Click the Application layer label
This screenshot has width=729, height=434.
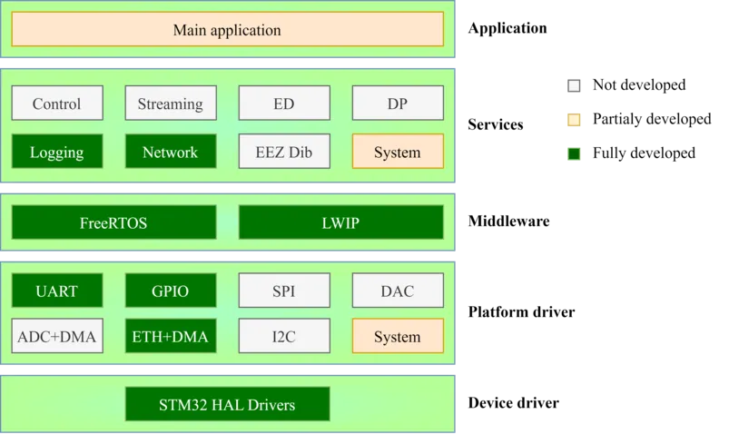[507, 28]
